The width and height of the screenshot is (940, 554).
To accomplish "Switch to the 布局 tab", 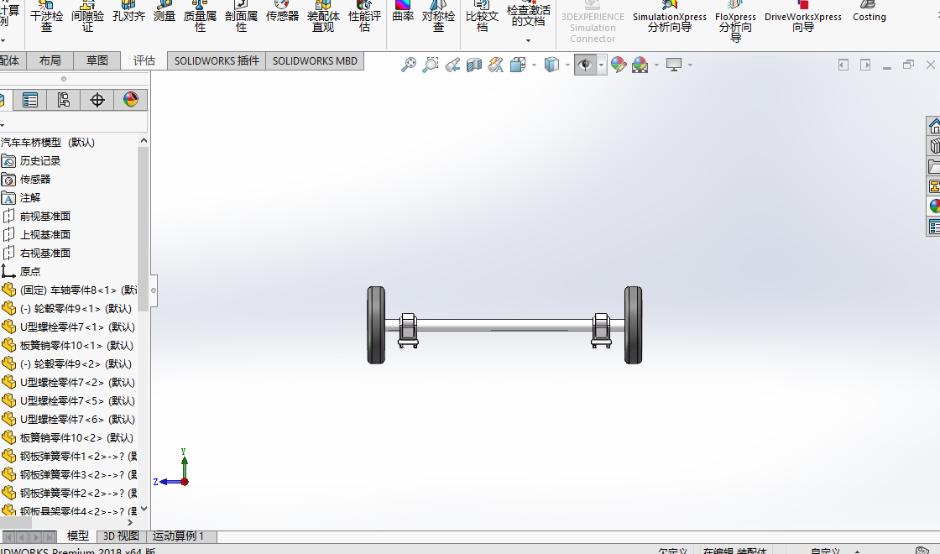I will (x=50, y=60).
